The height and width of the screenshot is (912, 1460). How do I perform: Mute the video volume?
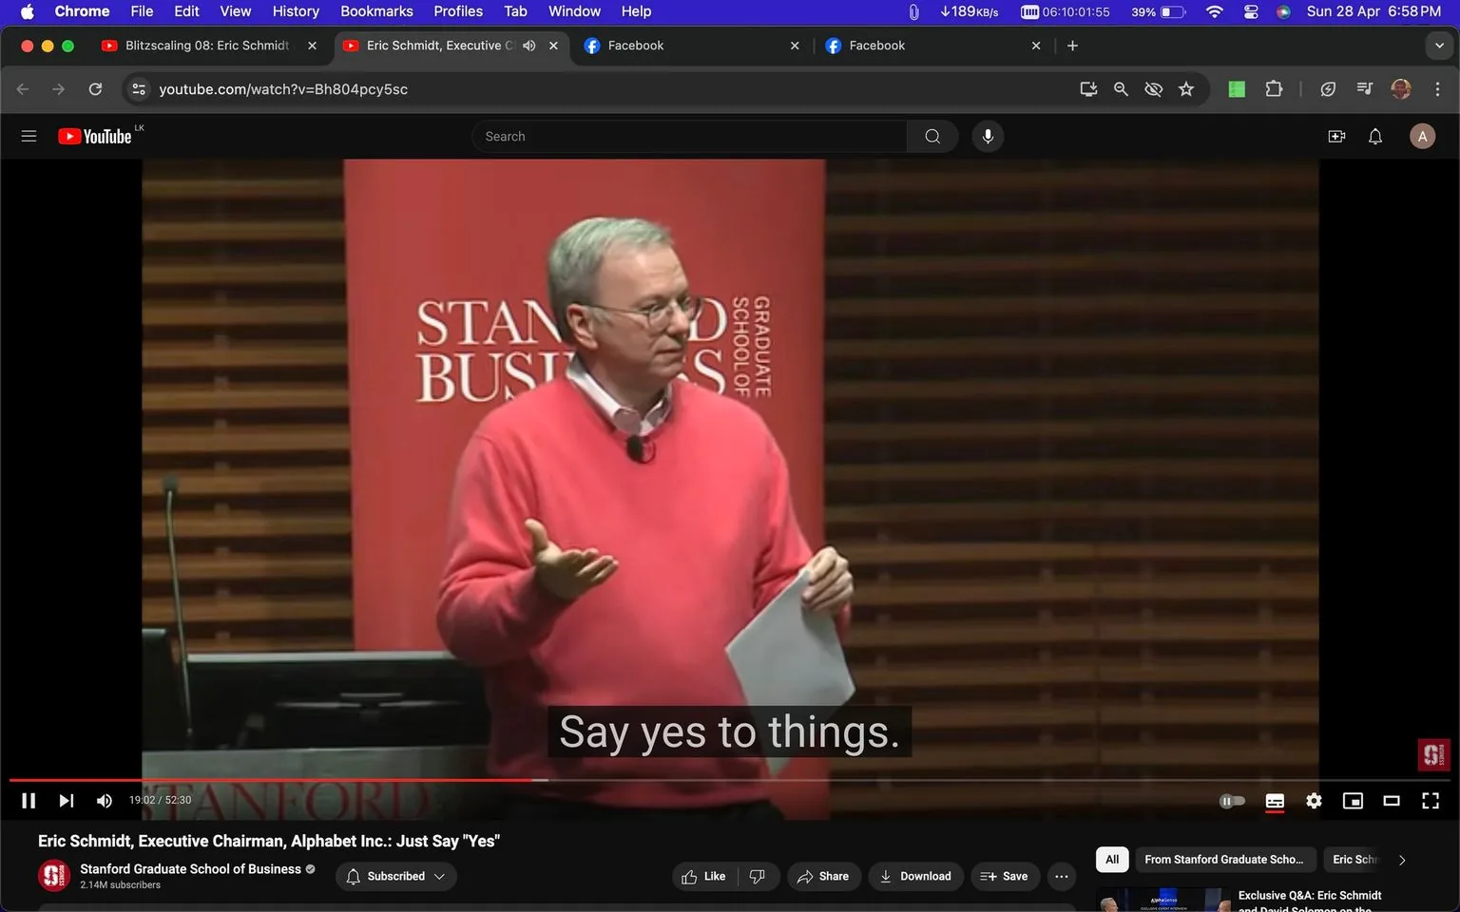[104, 800]
